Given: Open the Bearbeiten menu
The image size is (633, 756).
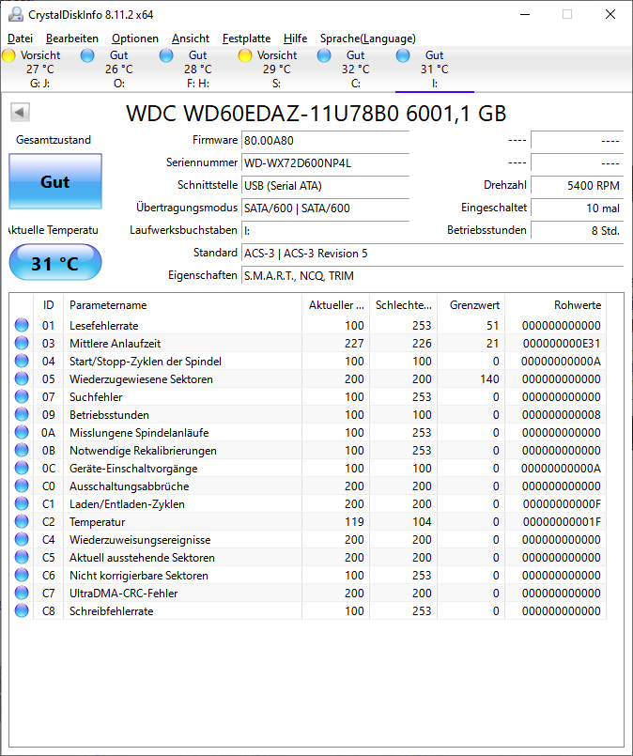Looking at the screenshot, I should click(71, 39).
